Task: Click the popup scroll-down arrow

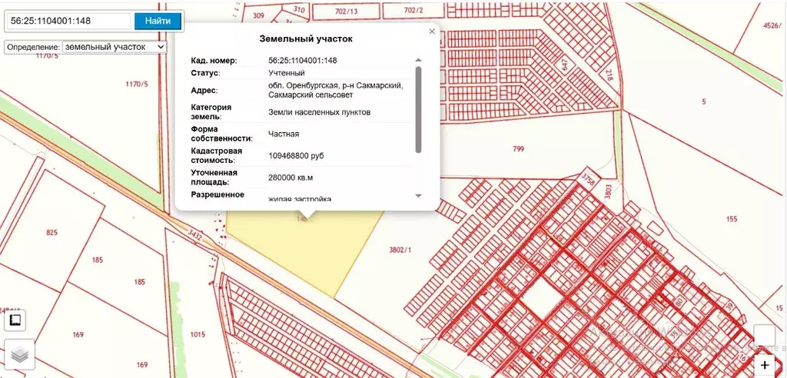Action: 419,195
